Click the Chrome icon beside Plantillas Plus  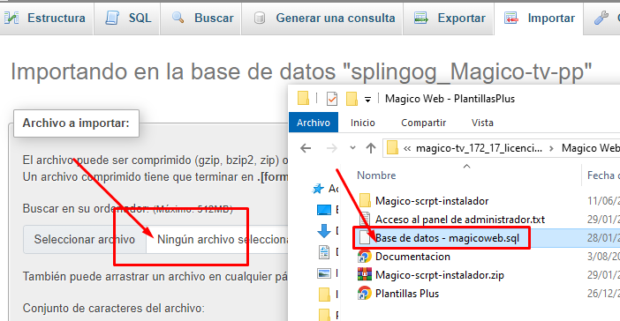click(365, 294)
